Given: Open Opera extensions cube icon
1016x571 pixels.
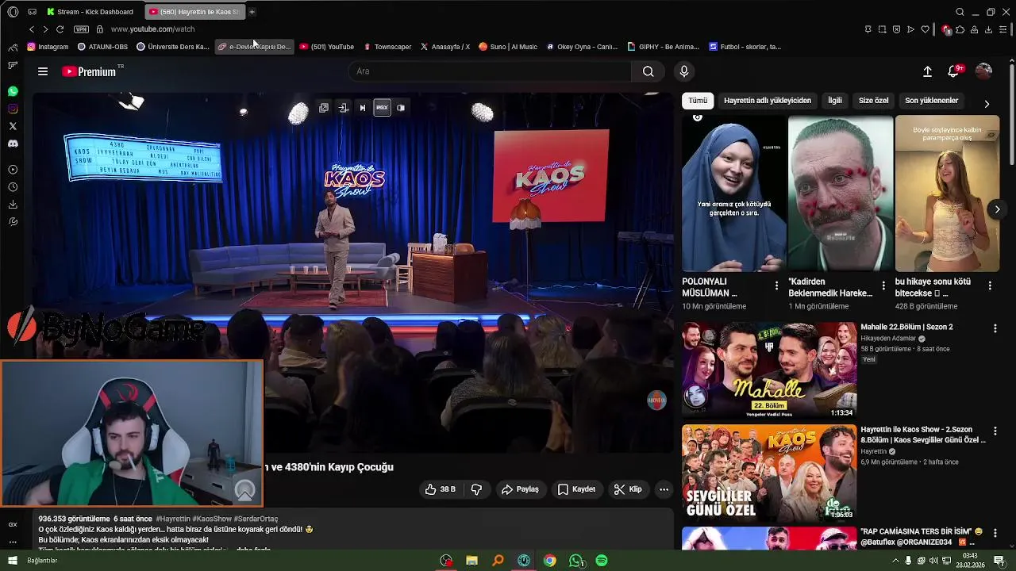Looking at the screenshot, I should (960, 29).
